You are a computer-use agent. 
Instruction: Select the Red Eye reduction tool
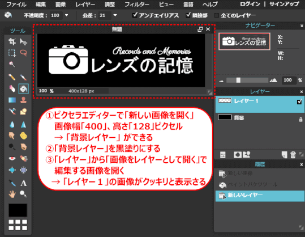click(12, 158)
